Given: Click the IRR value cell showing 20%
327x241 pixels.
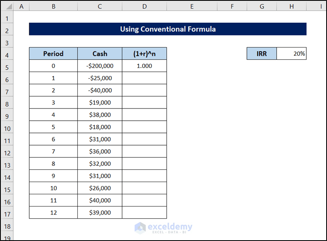Looking at the screenshot, I should point(291,54).
